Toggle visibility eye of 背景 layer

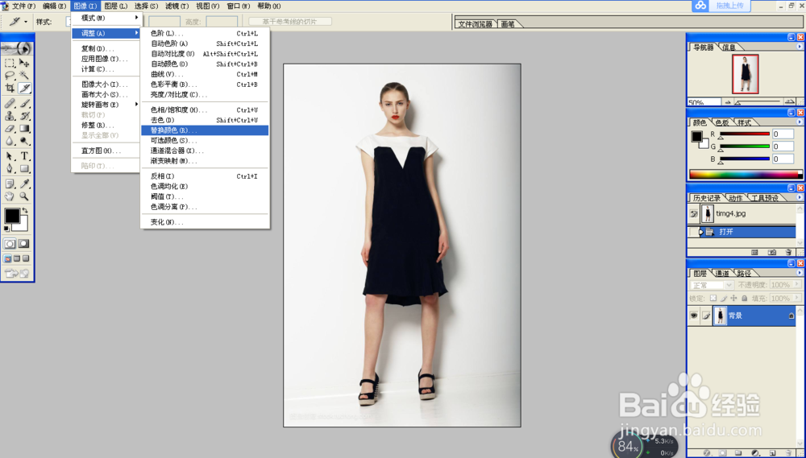click(x=694, y=316)
